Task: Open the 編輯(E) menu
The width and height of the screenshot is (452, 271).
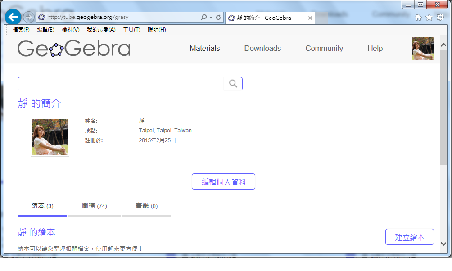Action: coord(45,30)
